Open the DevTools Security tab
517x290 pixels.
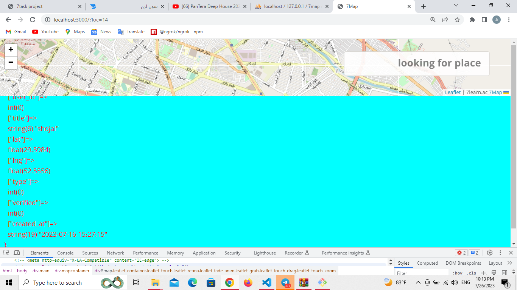232,253
